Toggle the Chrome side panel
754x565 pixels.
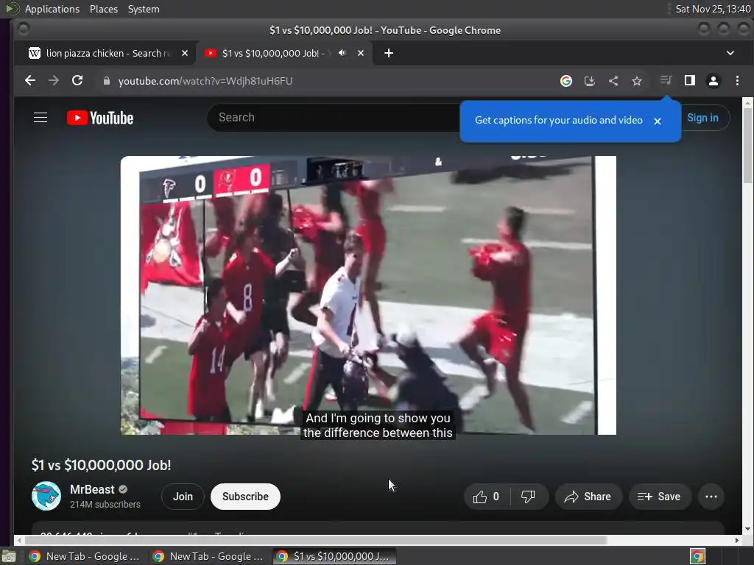[689, 81]
